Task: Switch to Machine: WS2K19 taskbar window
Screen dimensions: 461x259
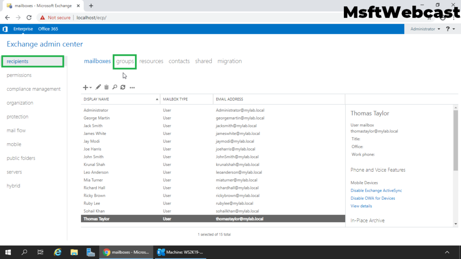Action: coord(180,252)
